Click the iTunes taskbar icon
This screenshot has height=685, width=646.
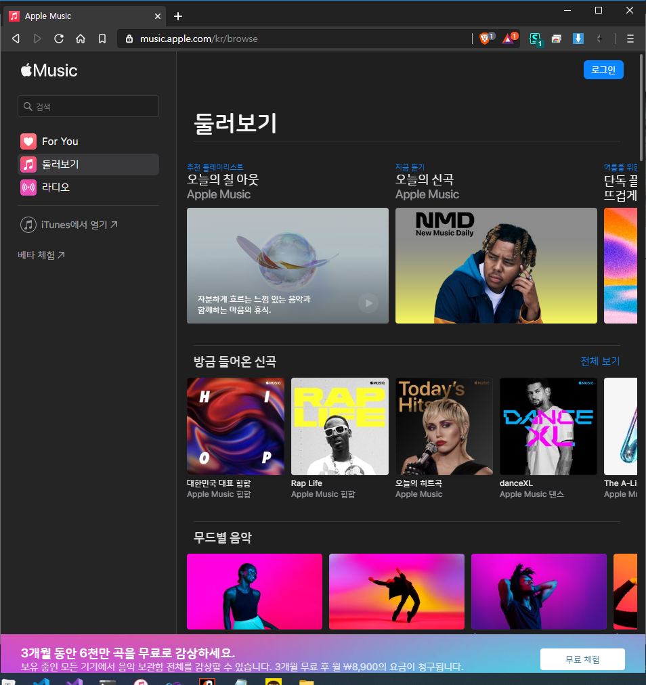click(141, 682)
